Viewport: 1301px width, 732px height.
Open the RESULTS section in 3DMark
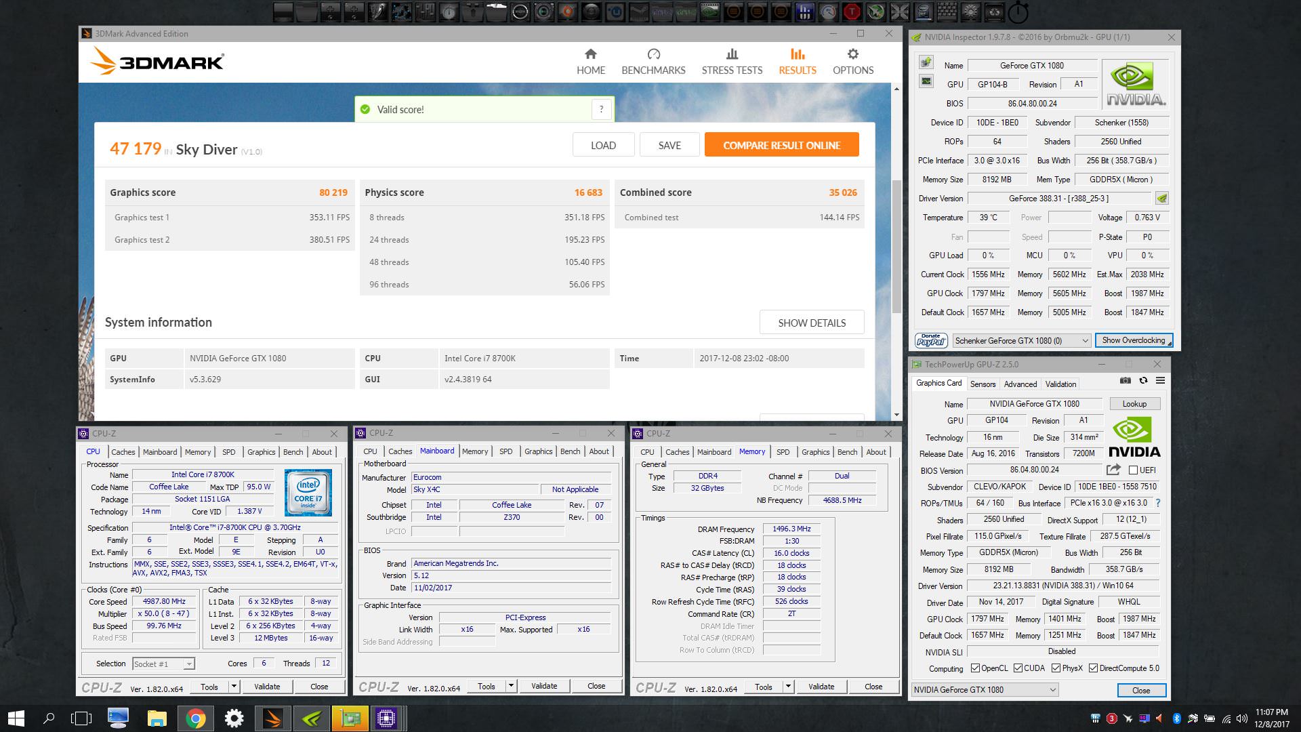coord(798,62)
